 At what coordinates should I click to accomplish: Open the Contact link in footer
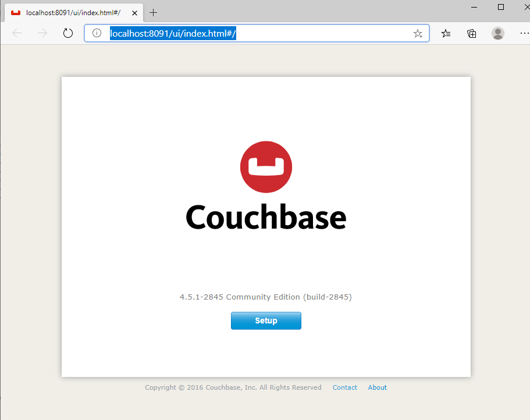click(x=345, y=387)
